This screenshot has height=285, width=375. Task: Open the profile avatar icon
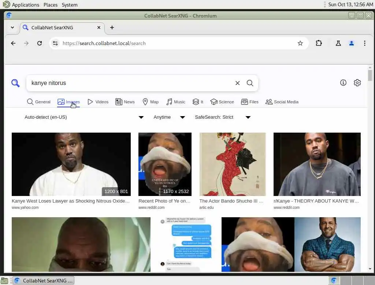click(352, 43)
